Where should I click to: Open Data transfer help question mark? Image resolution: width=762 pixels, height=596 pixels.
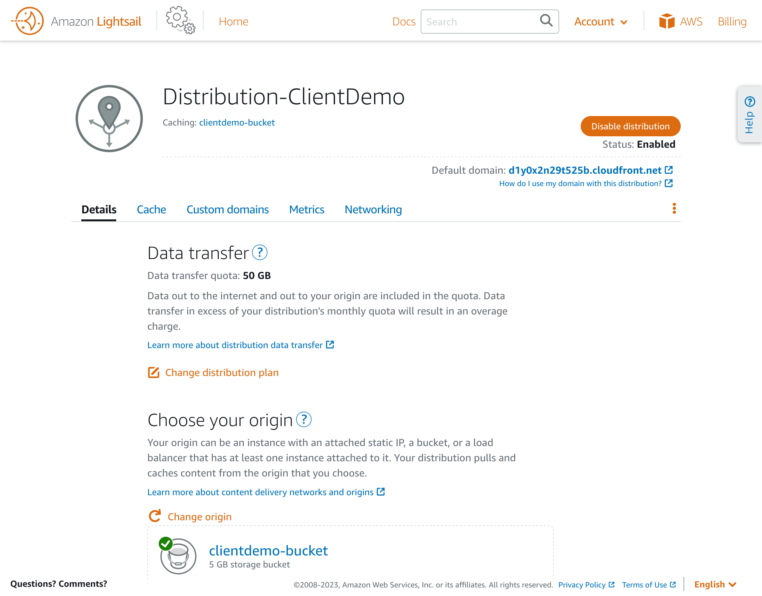260,253
